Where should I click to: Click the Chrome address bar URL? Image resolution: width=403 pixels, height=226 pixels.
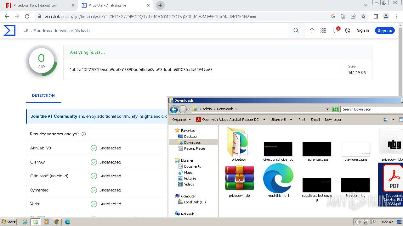pyautogui.click(x=150, y=17)
